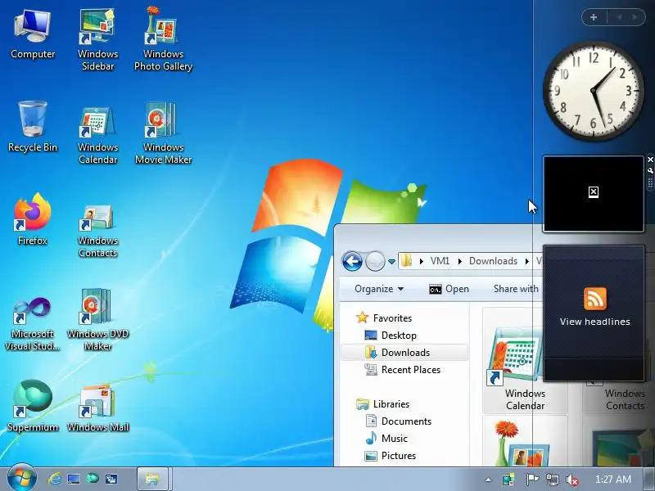Click the Show Desktop Quick Launch icon
Screen dimensions: 655x491
(x=74, y=479)
